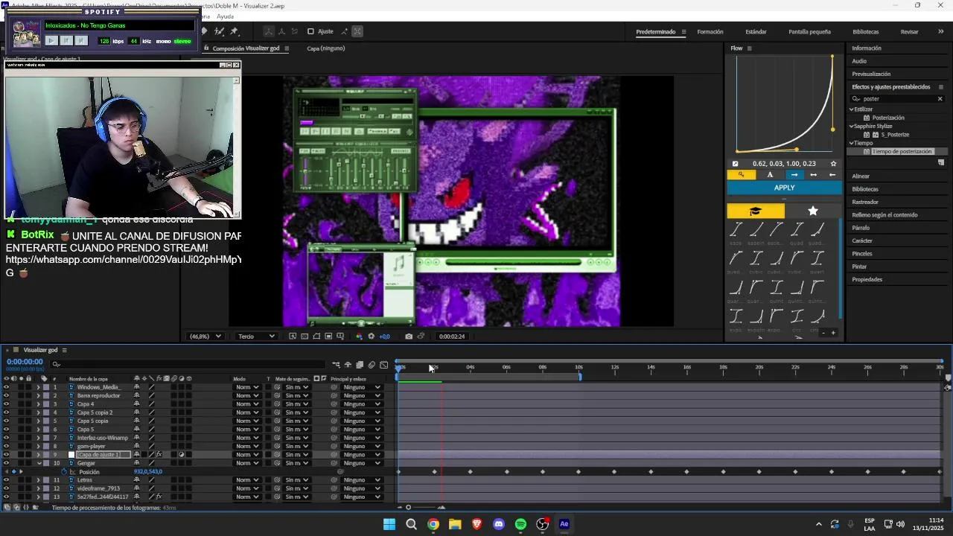Open the Rastreador panel
The image size is (953, 536).
tap(865, 202)
